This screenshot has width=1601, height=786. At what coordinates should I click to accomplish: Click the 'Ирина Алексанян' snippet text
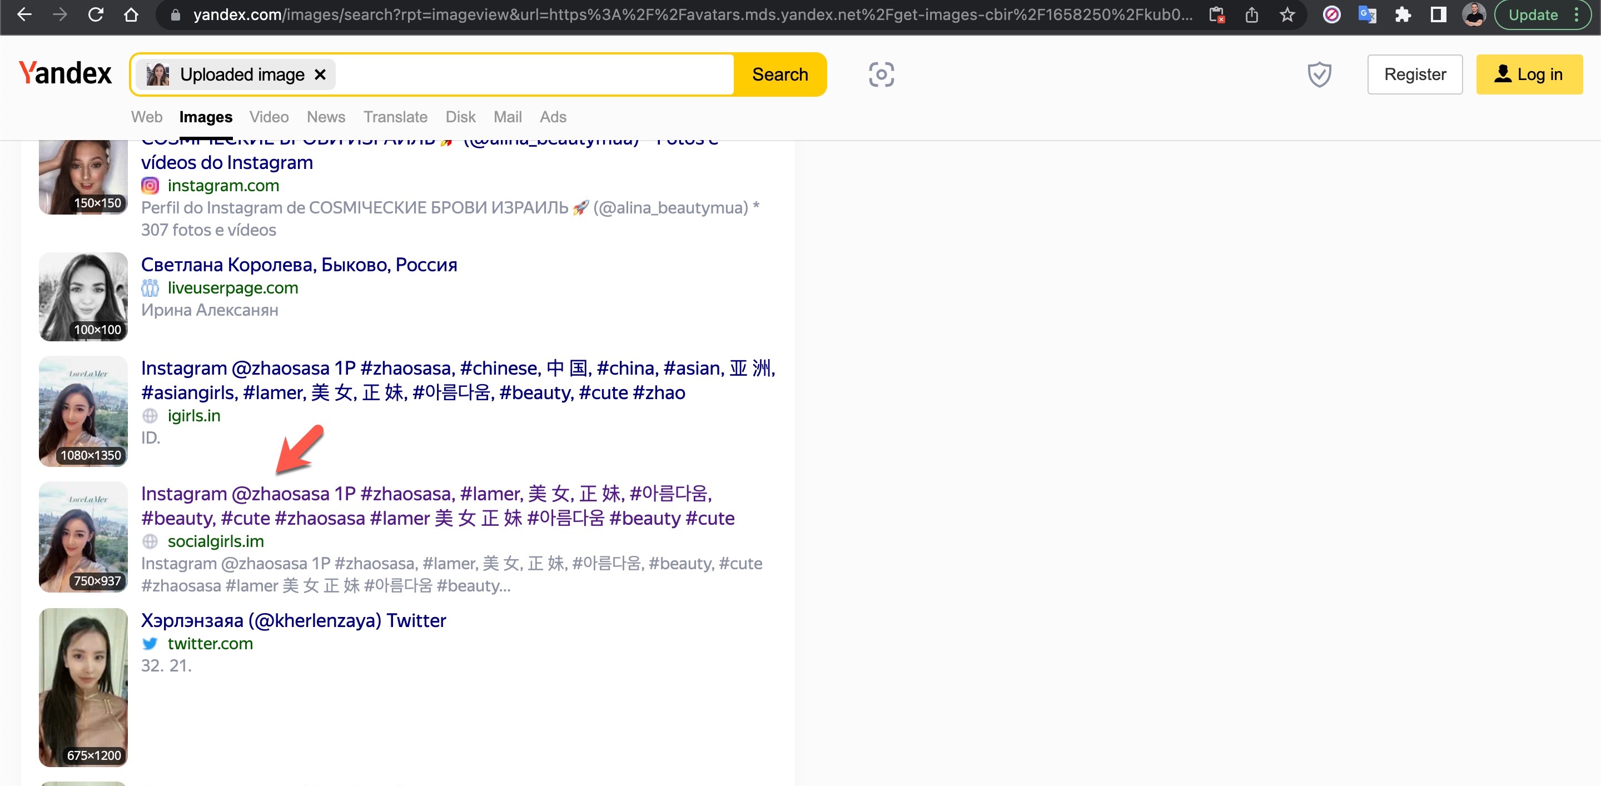(x=210, y=310)
